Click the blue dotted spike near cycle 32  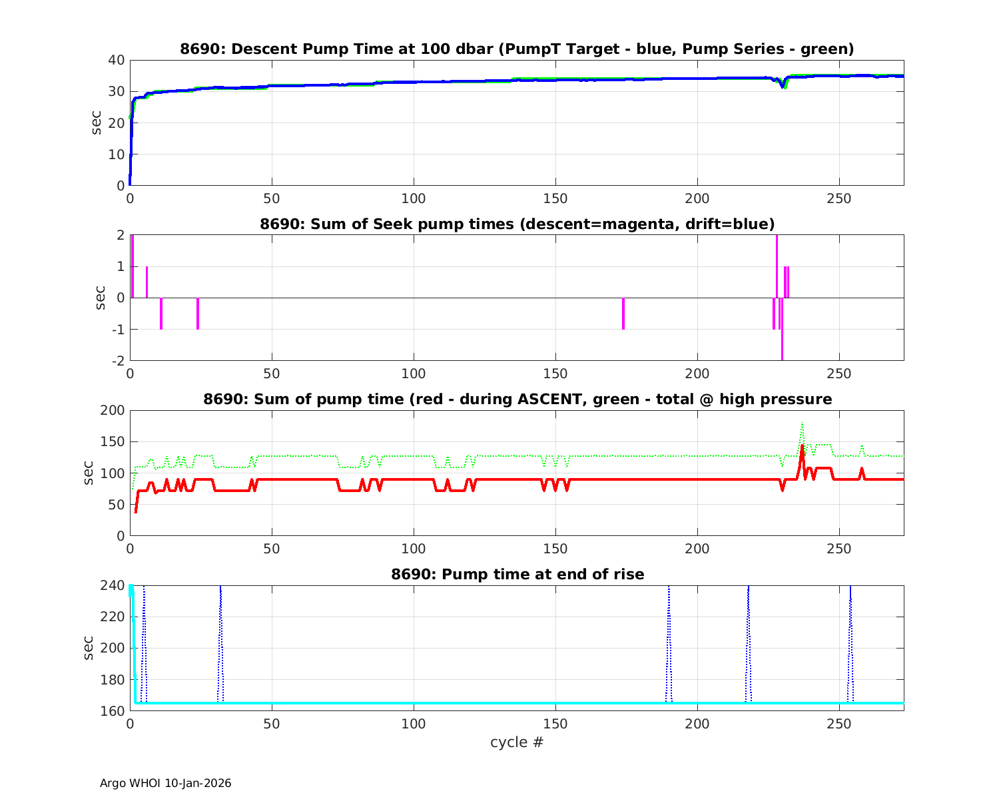(220, 639)
